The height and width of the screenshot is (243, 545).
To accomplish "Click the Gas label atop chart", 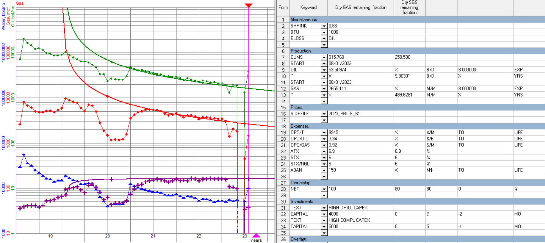I will click(20, 3).
